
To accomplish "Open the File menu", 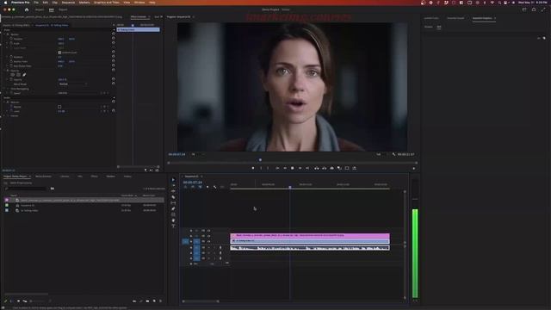I will coord(36,3).
